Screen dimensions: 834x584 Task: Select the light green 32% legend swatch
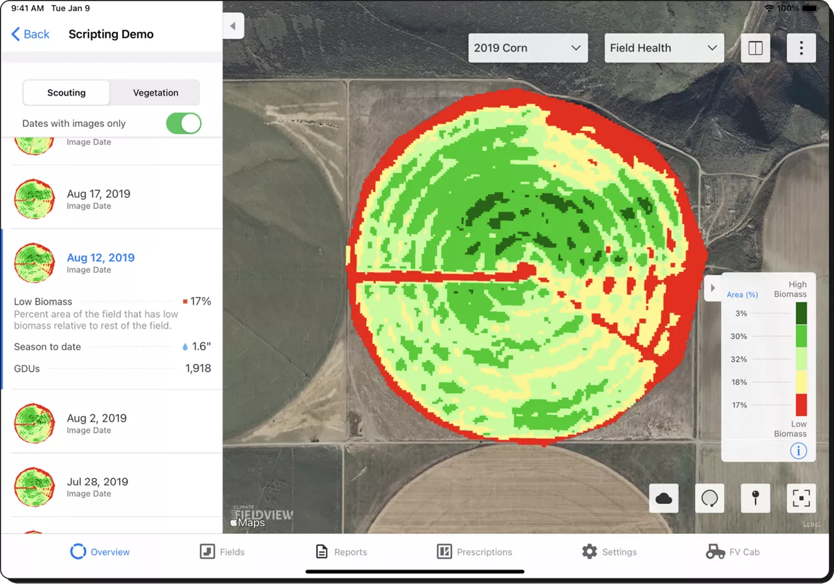pos(801,359)
